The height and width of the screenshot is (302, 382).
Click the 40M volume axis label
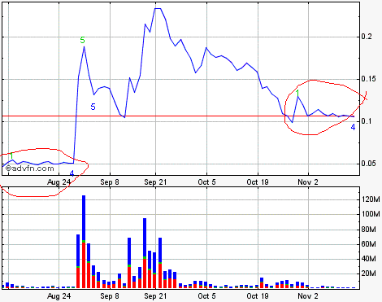[369, 259]
